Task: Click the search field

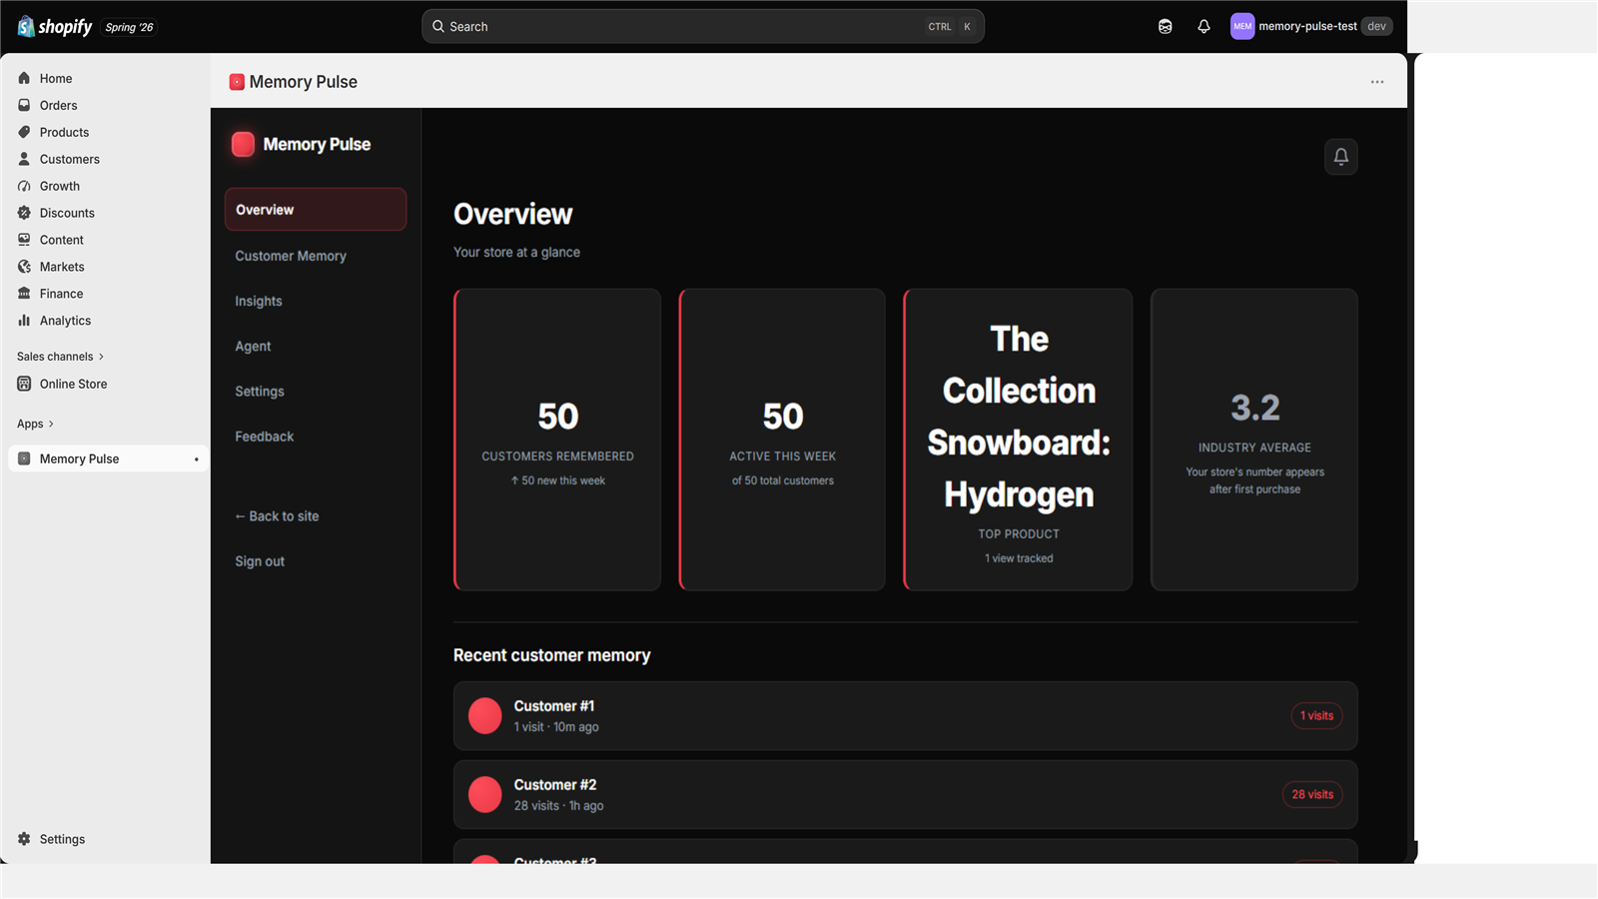Action: (702, 27)
